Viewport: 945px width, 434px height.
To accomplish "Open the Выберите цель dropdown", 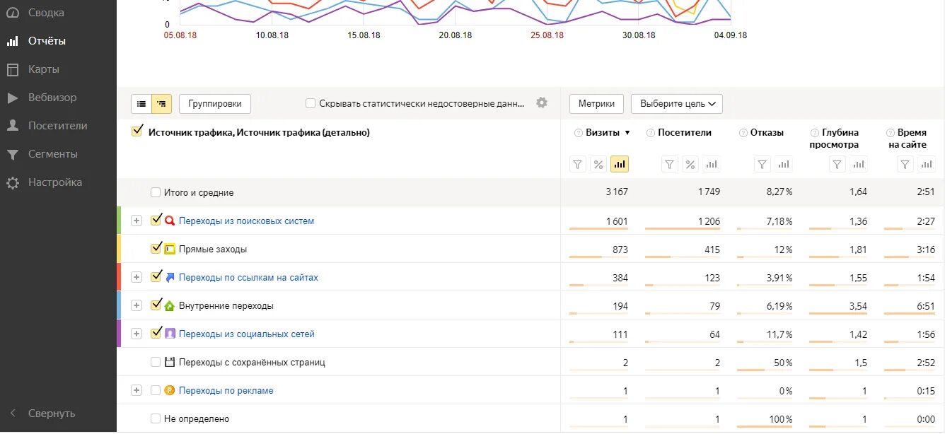I will [x=677, y=104].
